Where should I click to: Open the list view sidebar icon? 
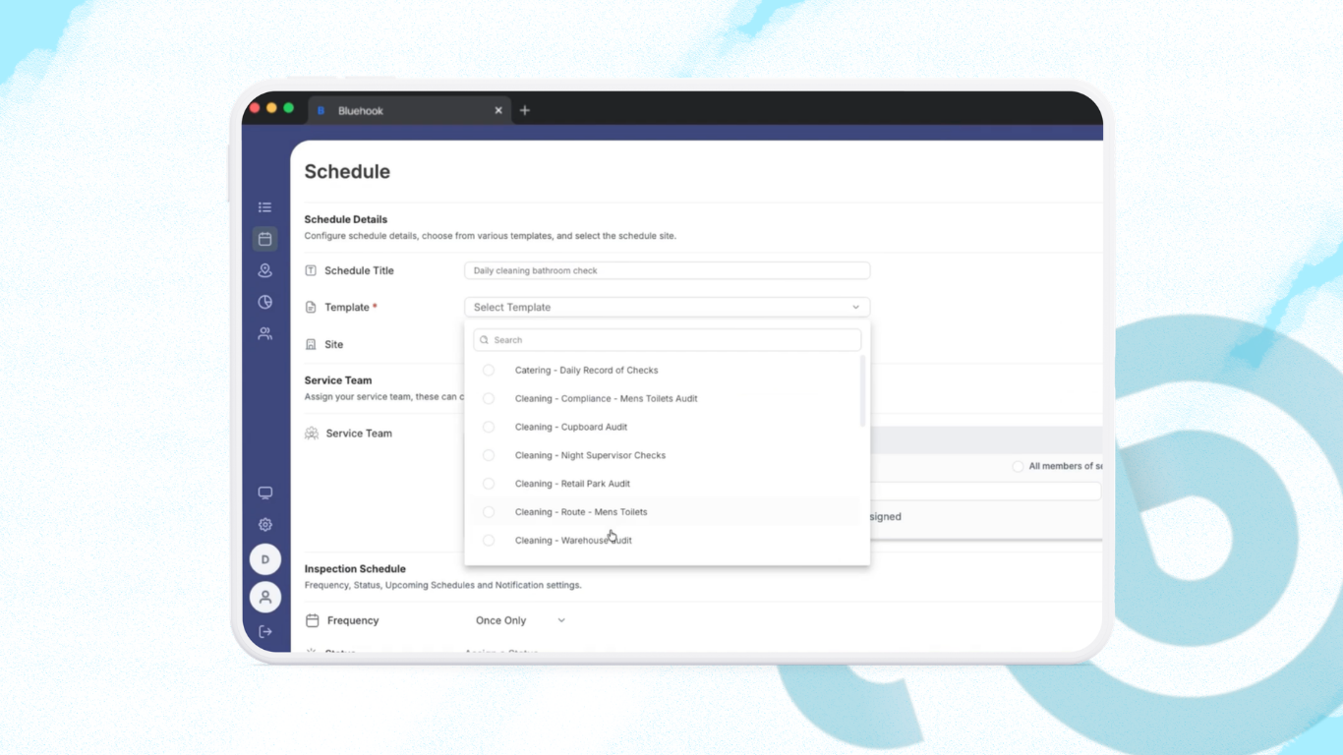coord(264,207)
